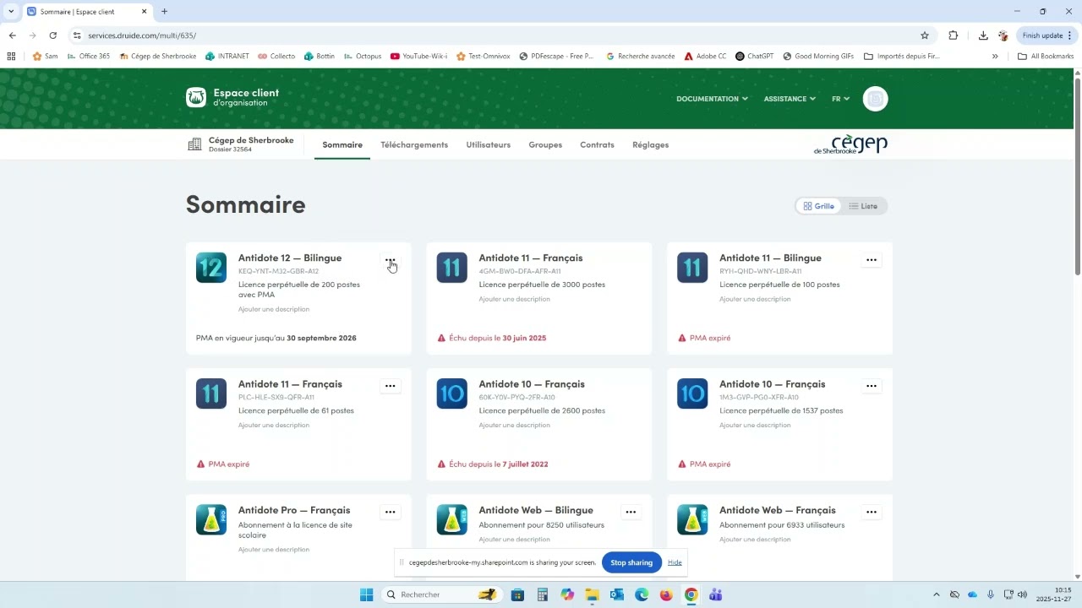Open options menu for Antidote Pro — Français
This screenshot has width=1082, height=608.
point(390,512)
